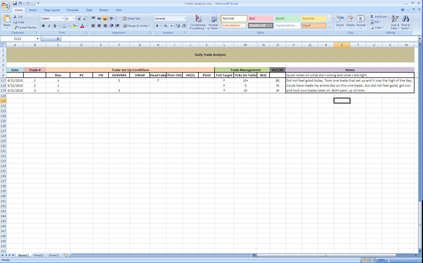The height and width of the screenshot is (263, 423).
Task: Switch to the Insert tab
Action: click(33, 10)
